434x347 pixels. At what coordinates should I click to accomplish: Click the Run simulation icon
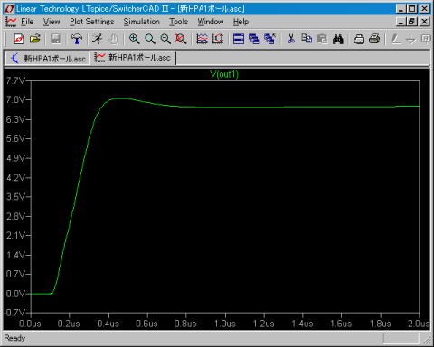pos(98,39)
